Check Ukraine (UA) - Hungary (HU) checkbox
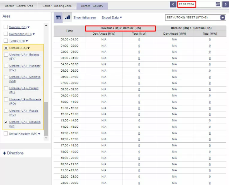This screenshot has height=185, width=229. [x=6, y=66]
